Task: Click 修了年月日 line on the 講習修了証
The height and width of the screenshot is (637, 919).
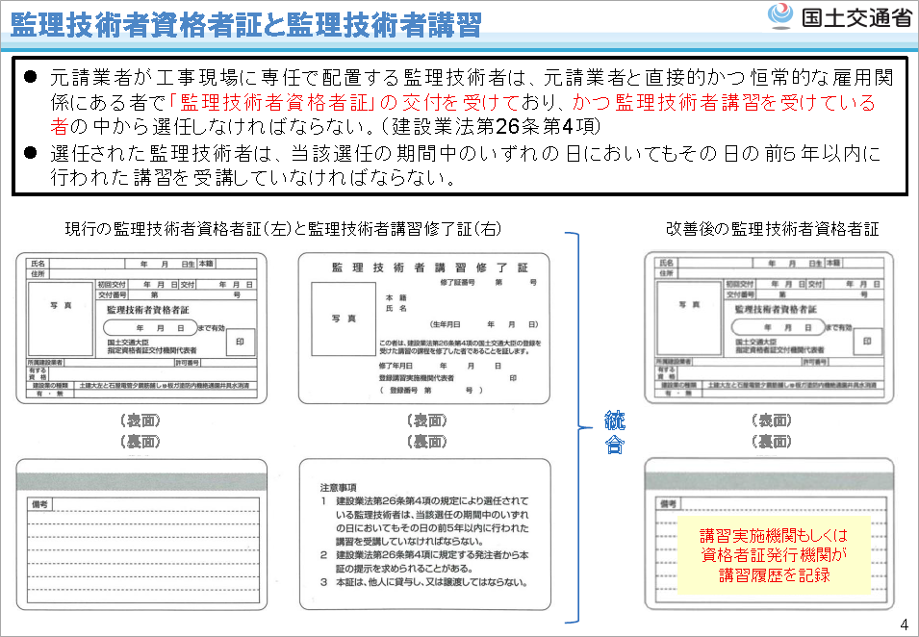Action: (440, 367)
